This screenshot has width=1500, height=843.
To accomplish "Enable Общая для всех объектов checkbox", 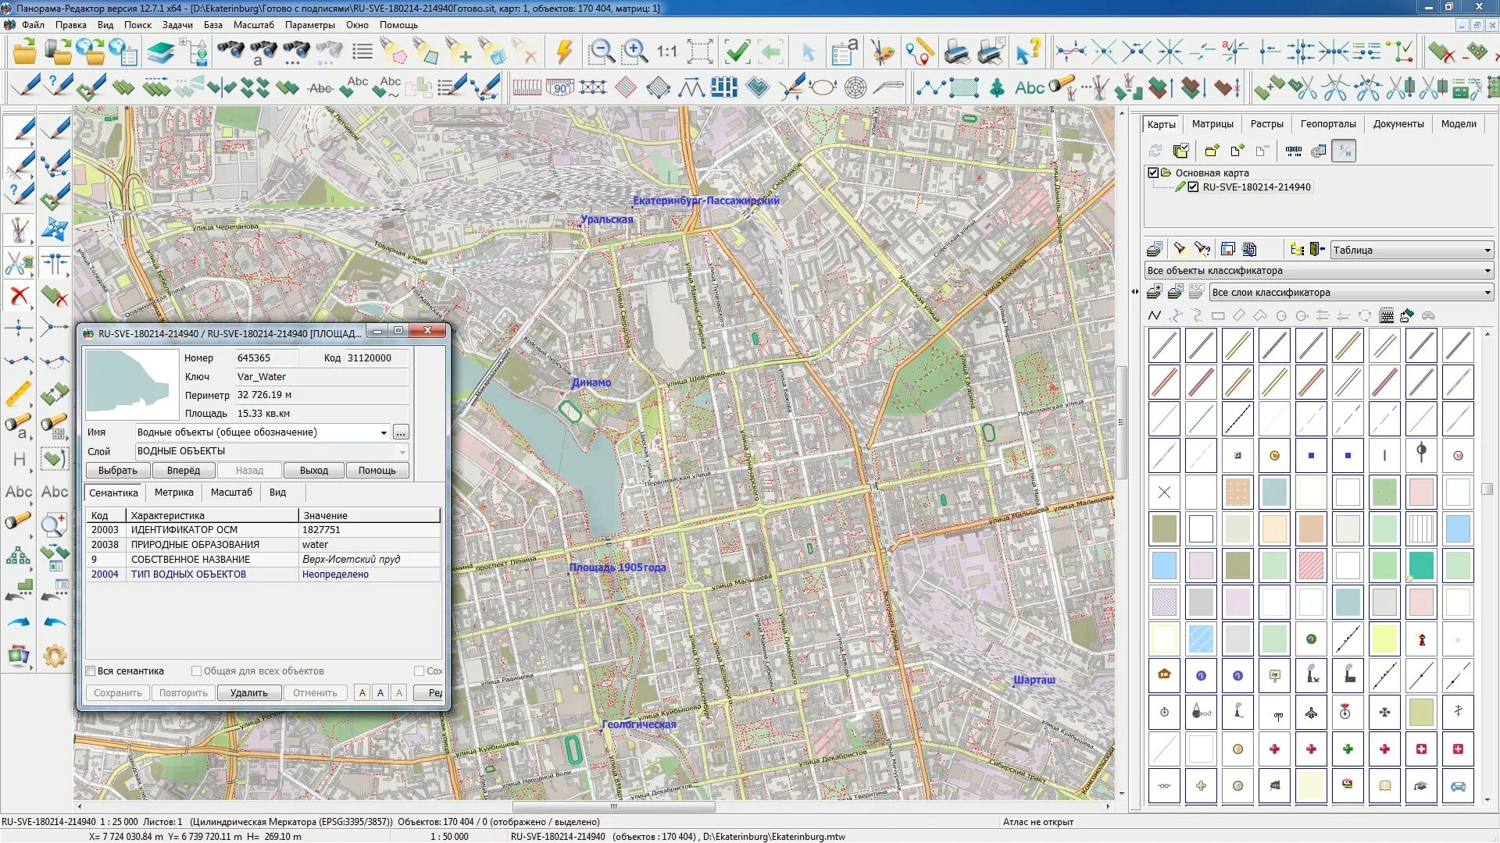I will click(x=197, y=670).
